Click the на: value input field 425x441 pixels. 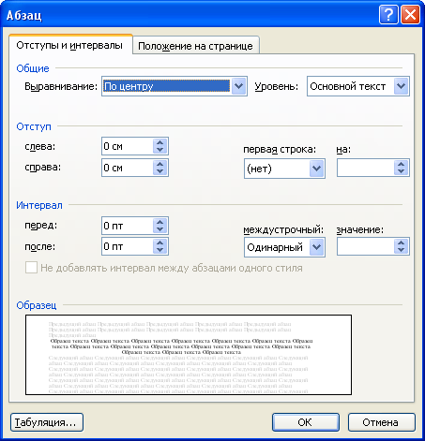point(365,168)
